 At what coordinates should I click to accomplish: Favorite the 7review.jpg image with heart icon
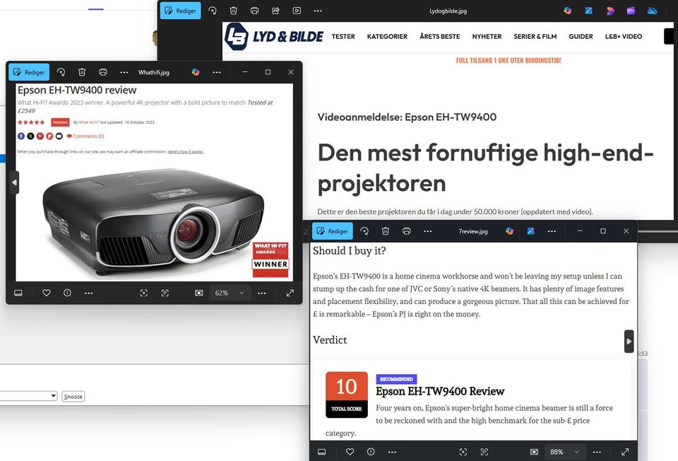click(x=350, y=452)
